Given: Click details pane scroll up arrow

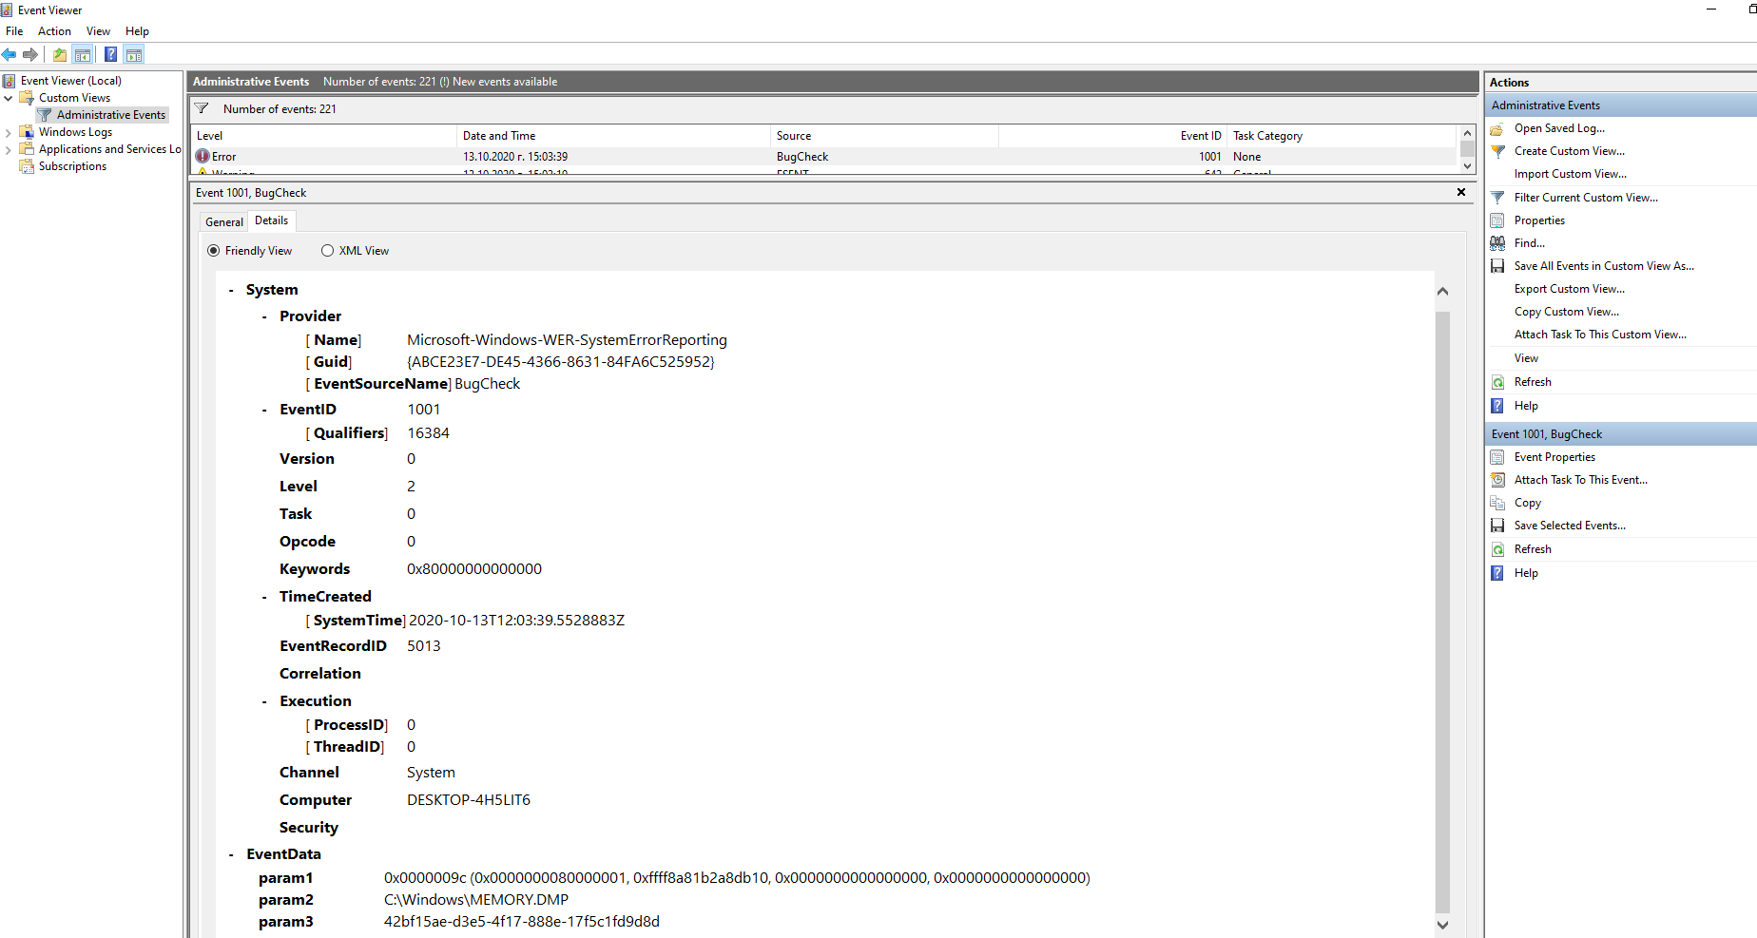Looking at the screenshot, I should [1442, 292].
